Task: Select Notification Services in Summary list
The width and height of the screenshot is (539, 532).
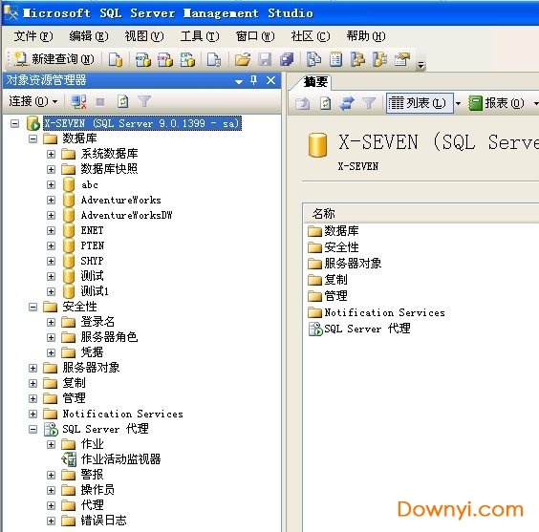Action: click(384, 312)
